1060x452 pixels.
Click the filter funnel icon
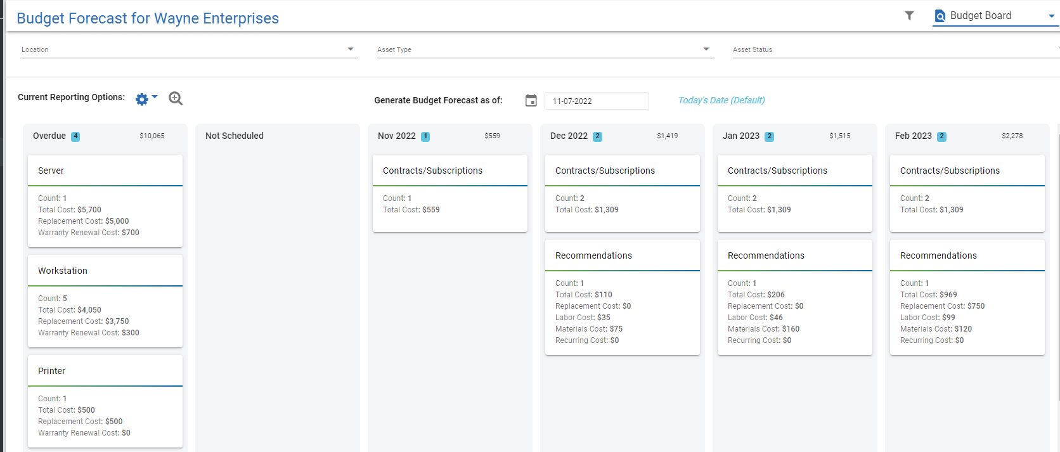pos(909,16)
